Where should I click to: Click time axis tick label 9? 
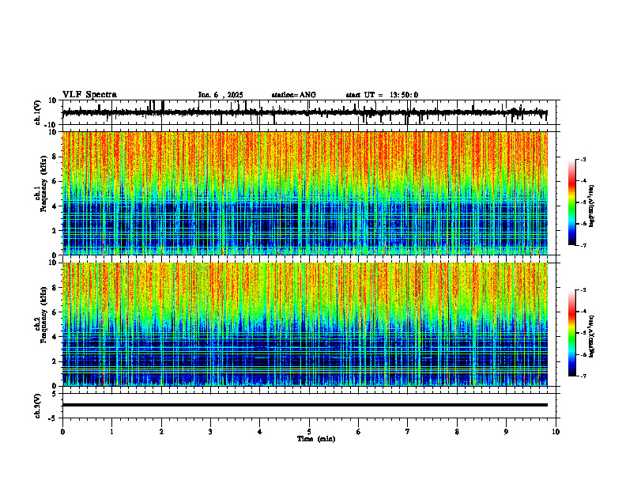point(506,432)
